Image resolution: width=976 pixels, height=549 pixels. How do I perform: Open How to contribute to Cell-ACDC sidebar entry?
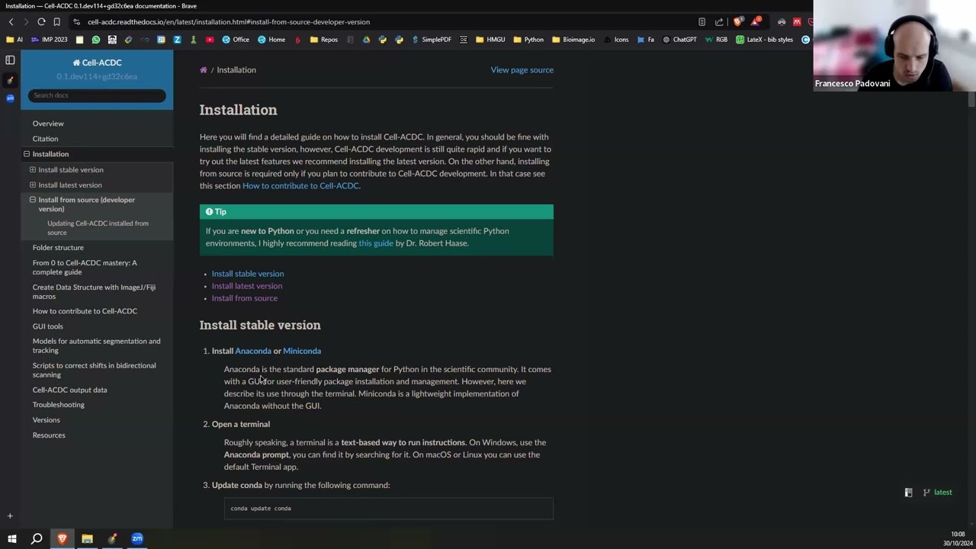85,311
